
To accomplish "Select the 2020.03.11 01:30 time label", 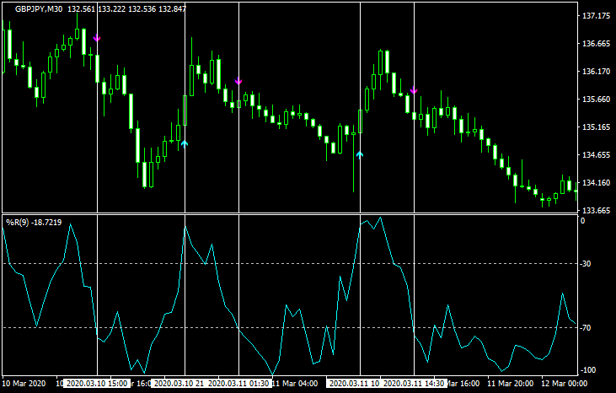I will point(238,384).
